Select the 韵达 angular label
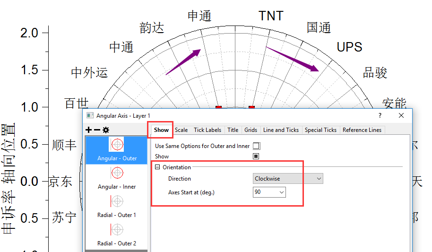The width and height of the screenshot is (432, 252). pyautogui.click(x=152, y=27)
